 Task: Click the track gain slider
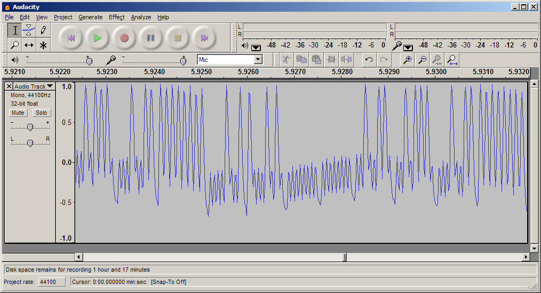click(30, 127)
